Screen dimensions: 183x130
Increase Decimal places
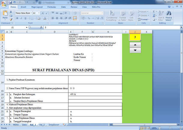pyautogui.click(x=98, y=18)
